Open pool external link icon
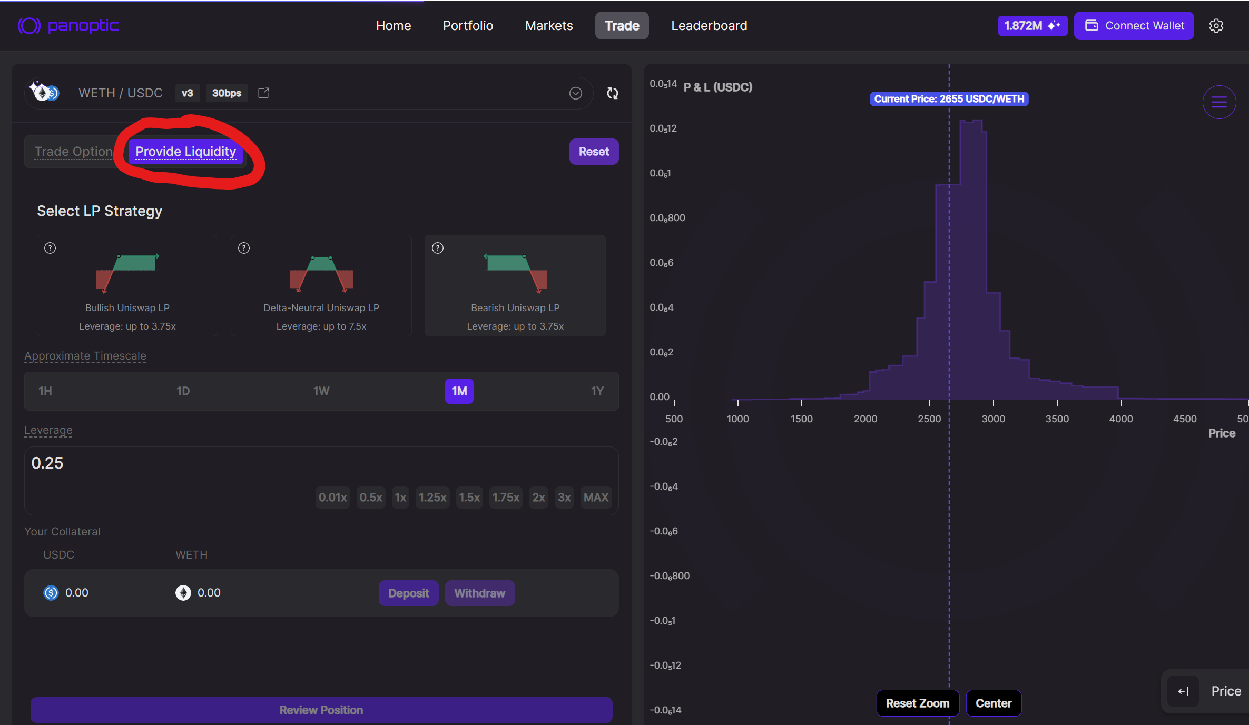This screenshot has height=725, width=1249. (263, 93)
